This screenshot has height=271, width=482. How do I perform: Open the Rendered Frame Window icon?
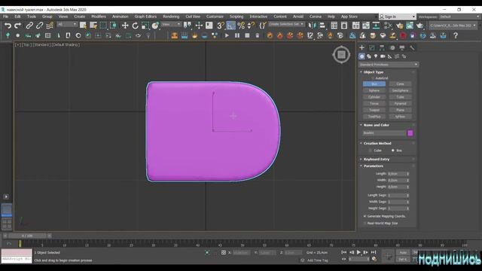(410, 26)
